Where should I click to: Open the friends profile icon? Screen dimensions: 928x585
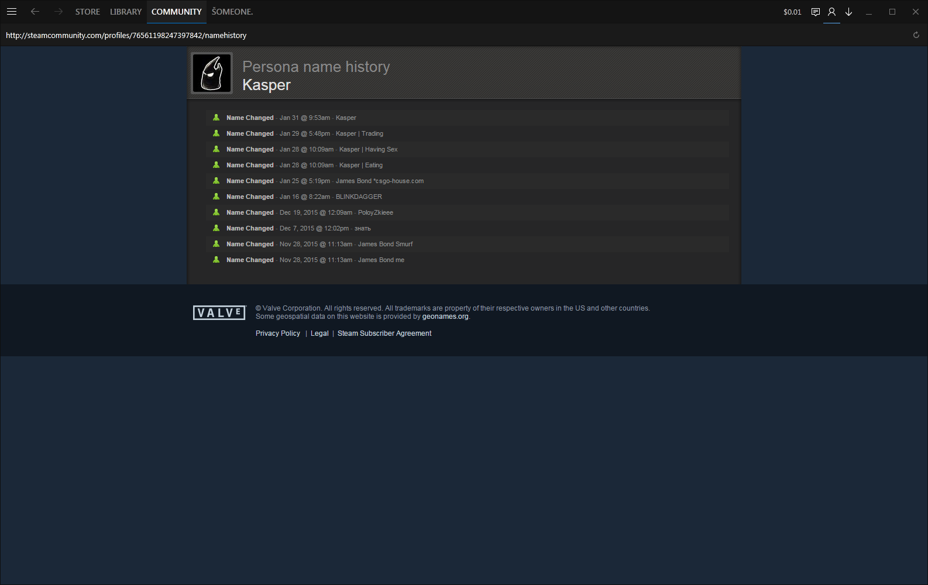[831, 12]
